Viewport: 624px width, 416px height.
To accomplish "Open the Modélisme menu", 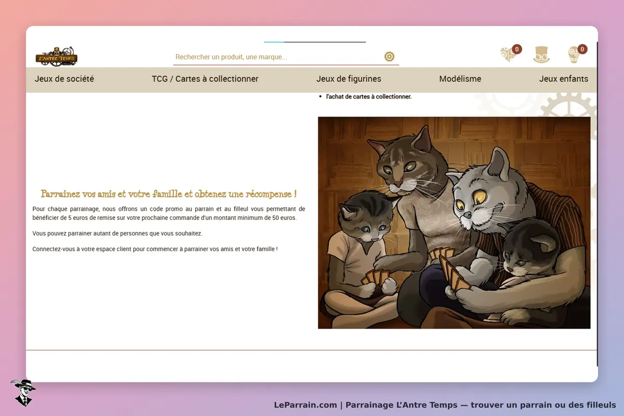I will [460, 79].
